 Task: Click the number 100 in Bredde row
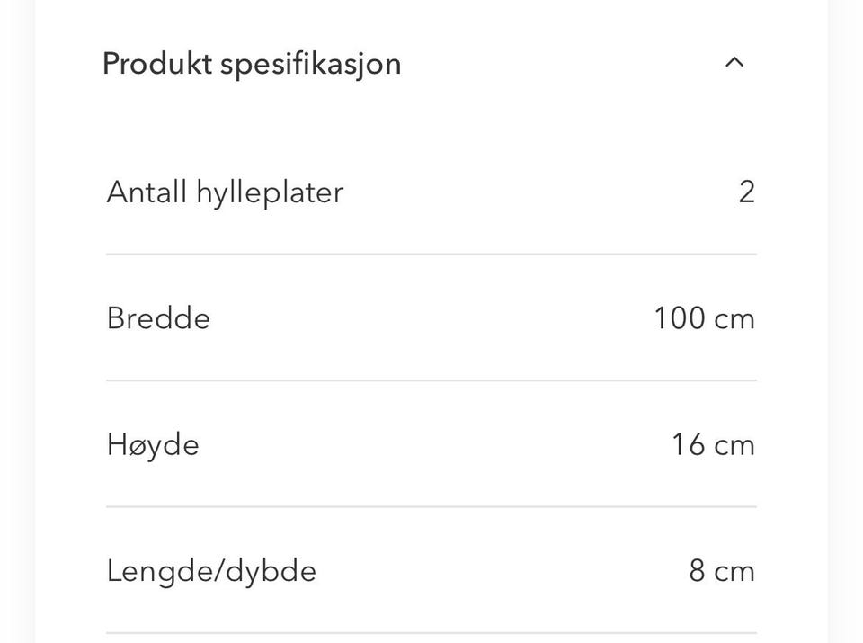click(679, 318)
